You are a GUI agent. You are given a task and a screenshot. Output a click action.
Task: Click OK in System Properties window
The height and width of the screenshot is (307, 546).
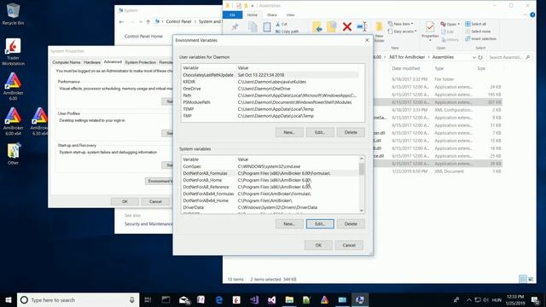click(125, 201)
